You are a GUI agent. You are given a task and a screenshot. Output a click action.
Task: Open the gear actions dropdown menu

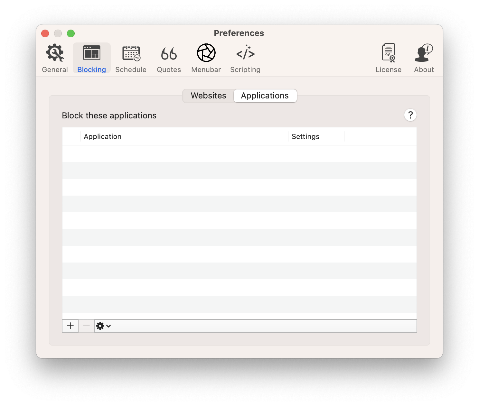pyautogui.click(x=104, y=326)
